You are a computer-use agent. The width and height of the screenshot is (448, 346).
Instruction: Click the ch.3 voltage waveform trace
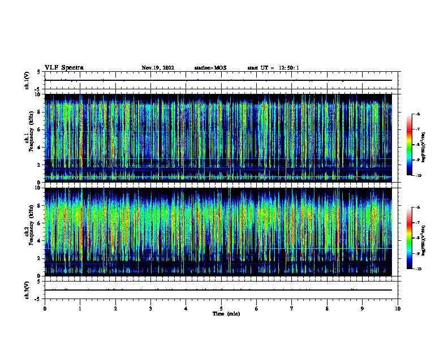[218, 290]
